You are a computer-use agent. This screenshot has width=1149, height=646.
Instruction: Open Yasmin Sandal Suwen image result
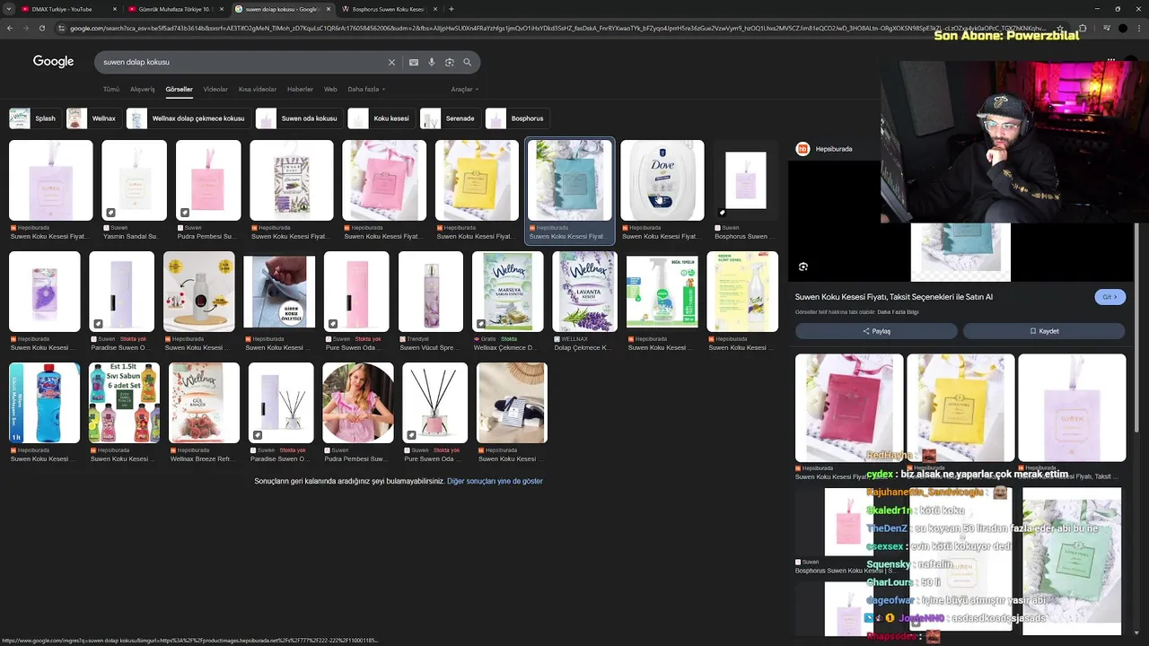(x=134, y=180)
